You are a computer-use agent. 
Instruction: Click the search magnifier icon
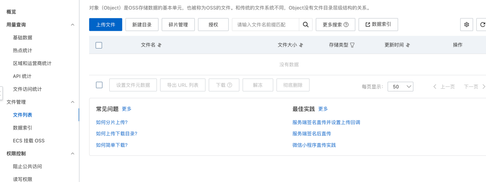[x=306, y=25]
